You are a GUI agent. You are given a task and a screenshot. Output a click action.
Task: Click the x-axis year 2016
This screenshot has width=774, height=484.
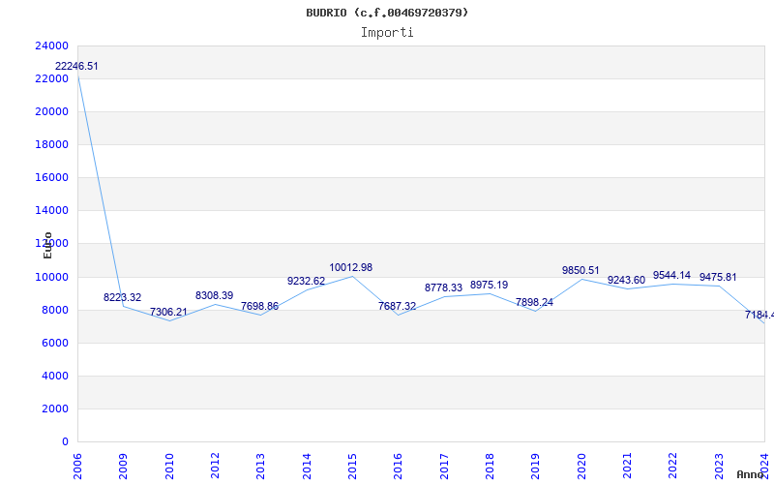399,467
